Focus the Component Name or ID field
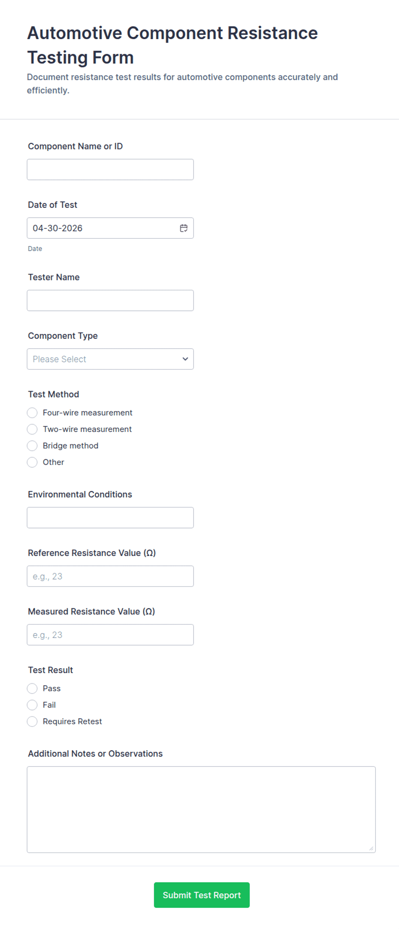The height and width of the screenshot is (929, 399). (110, 170)
